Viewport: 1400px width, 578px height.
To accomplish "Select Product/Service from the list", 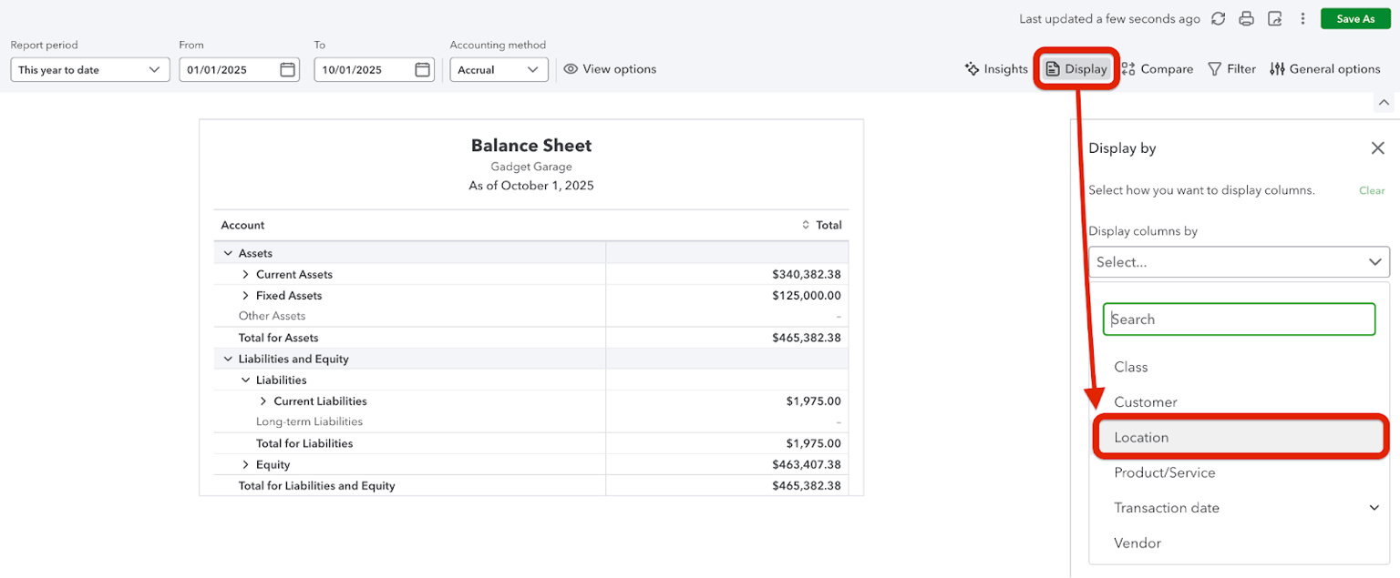I will click(x=1164, y=472).
